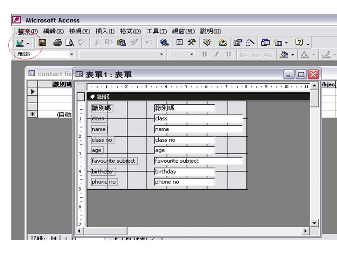
Task: Select the phone no label control
Action: [105, 182]
